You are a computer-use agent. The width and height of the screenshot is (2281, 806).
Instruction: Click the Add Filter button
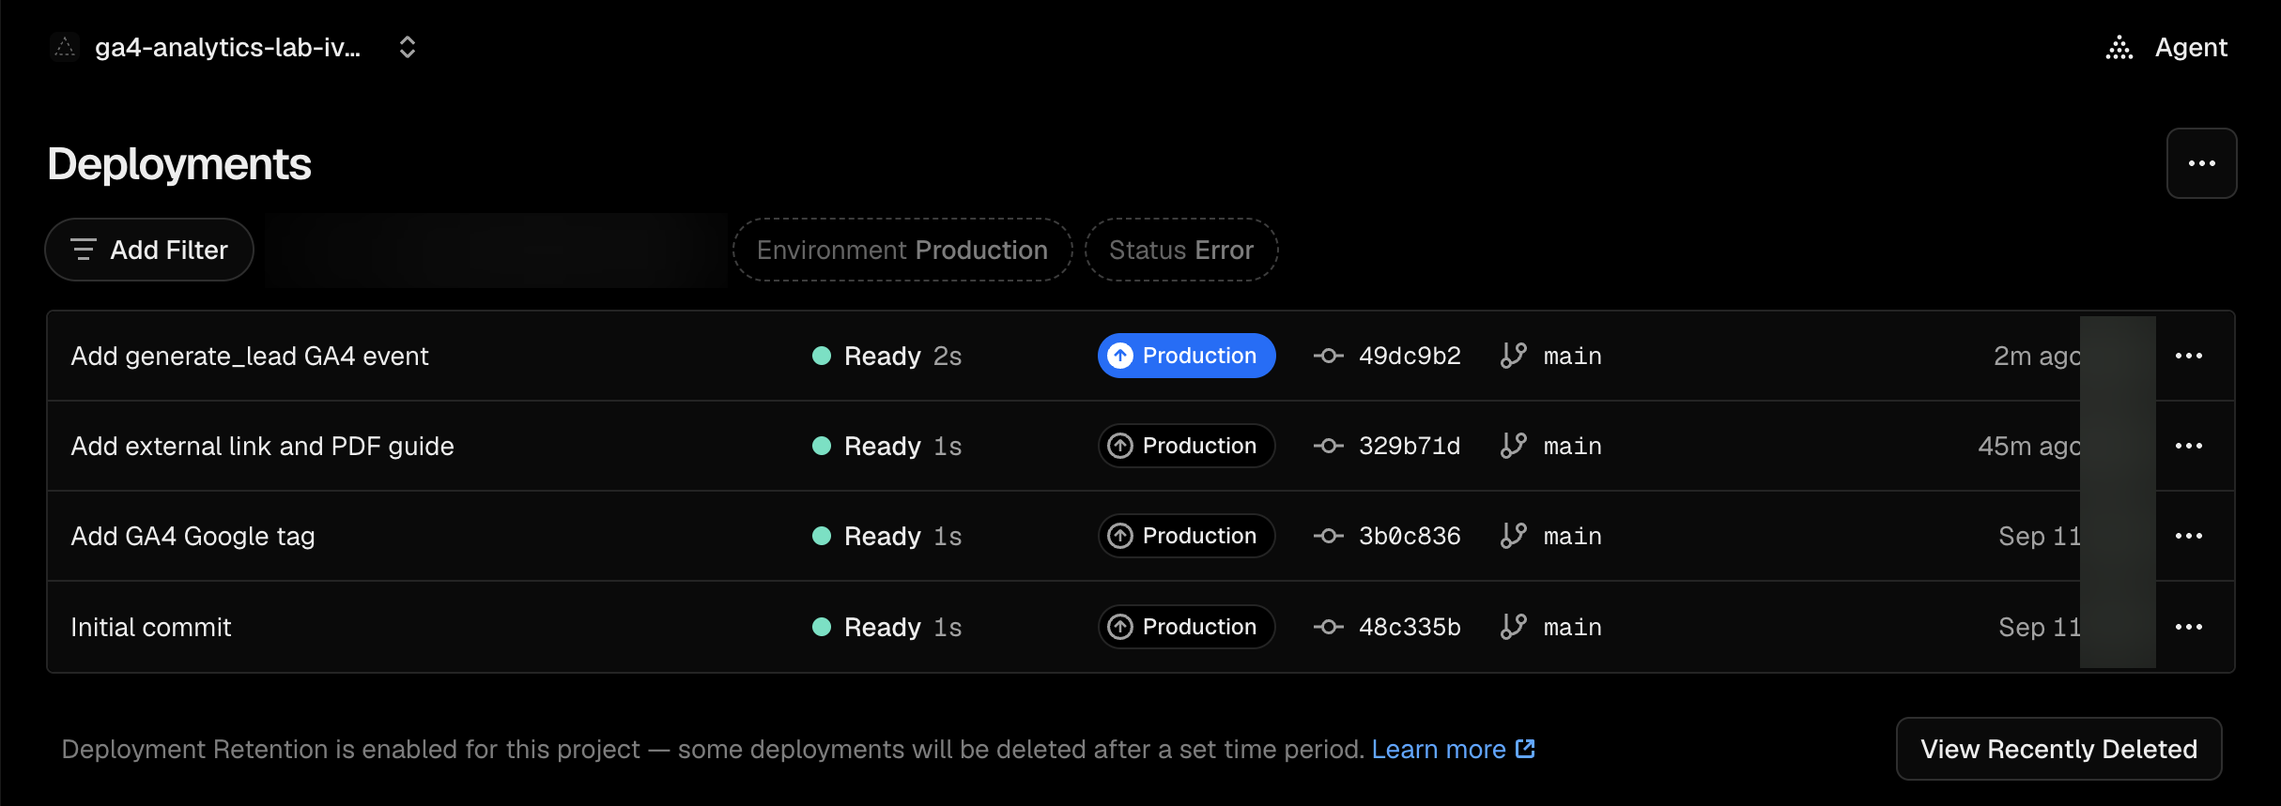click(149, 250)
